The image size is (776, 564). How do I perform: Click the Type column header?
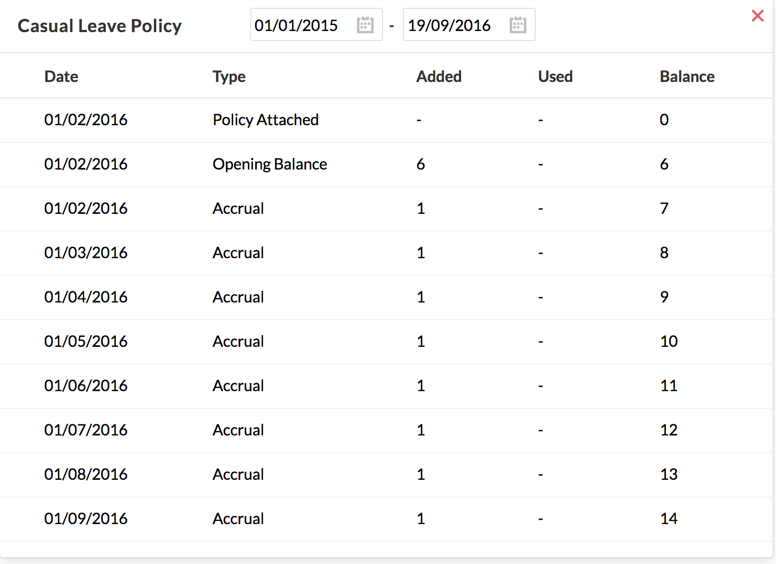[229, 76]
